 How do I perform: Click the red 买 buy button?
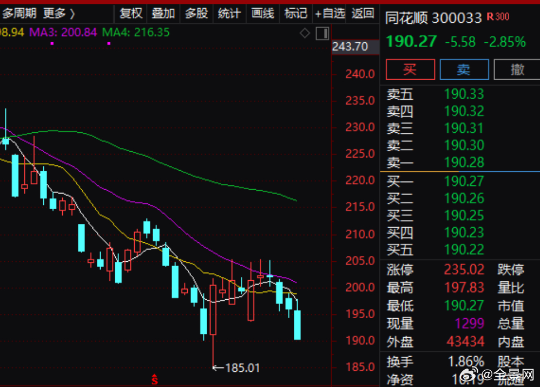(410, 69)
